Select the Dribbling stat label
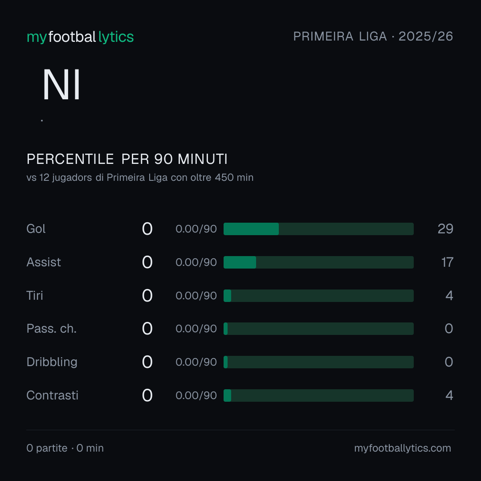The width and height of the screenshot is (481, 481). tap(52, 362)
